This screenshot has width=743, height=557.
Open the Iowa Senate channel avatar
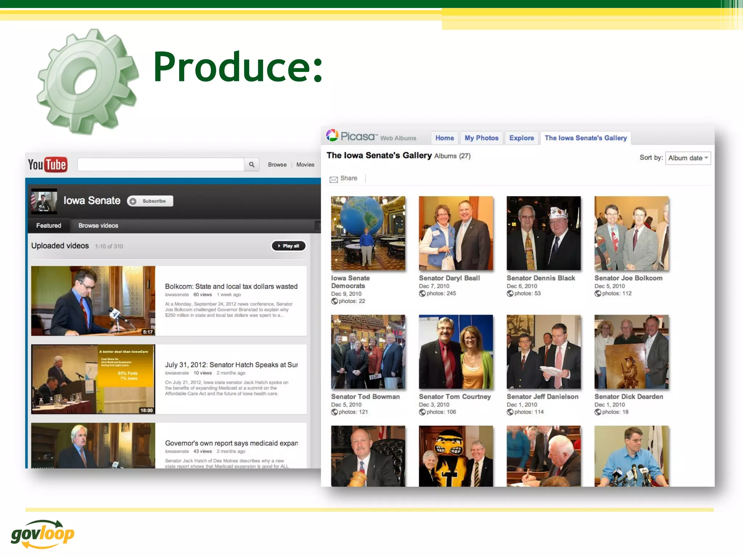coord(44,201)
